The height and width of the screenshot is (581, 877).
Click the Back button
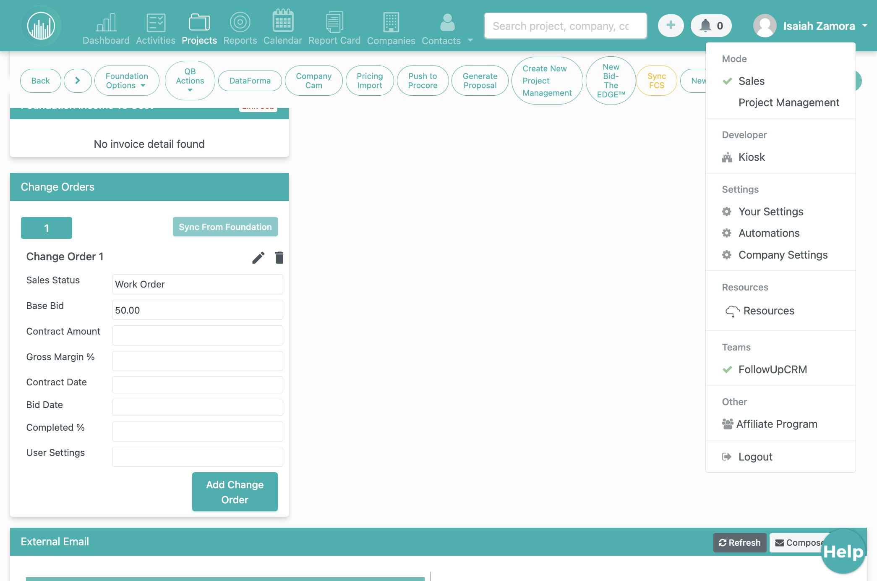tap(41, 81)
